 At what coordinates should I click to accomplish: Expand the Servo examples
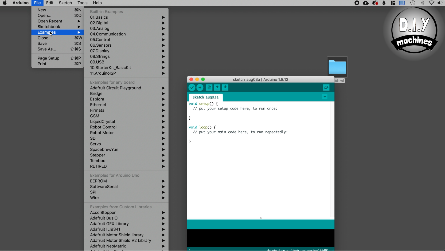point(126,144)
